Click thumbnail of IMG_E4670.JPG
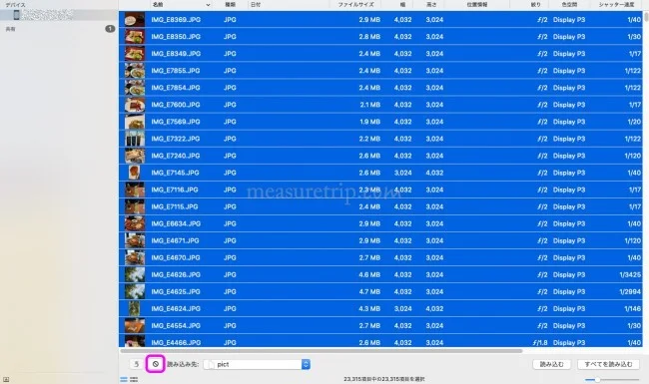649x384 pixels. coord(135,257)
